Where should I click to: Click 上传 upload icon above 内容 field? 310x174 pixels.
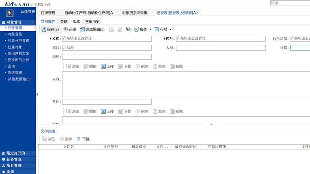pos(103,66)
